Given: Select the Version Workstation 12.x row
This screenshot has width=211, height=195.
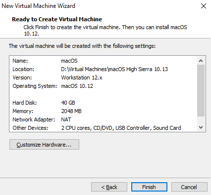Looking at the screenshot, I should pyautogui.click(x=103, y=78).
